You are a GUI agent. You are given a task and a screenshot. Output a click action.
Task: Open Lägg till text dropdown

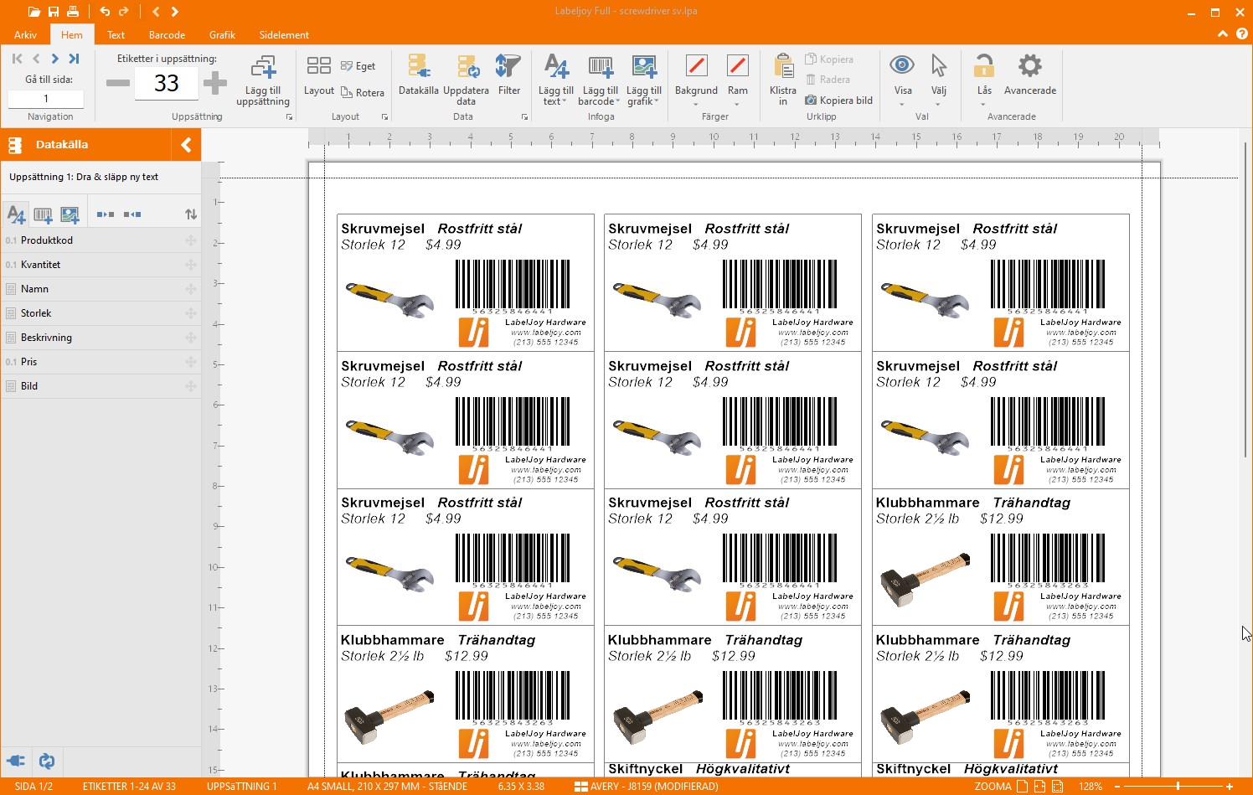coord(555,80)
